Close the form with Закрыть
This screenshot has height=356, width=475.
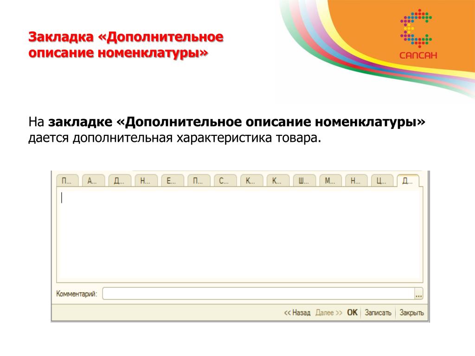coord(412,313)
